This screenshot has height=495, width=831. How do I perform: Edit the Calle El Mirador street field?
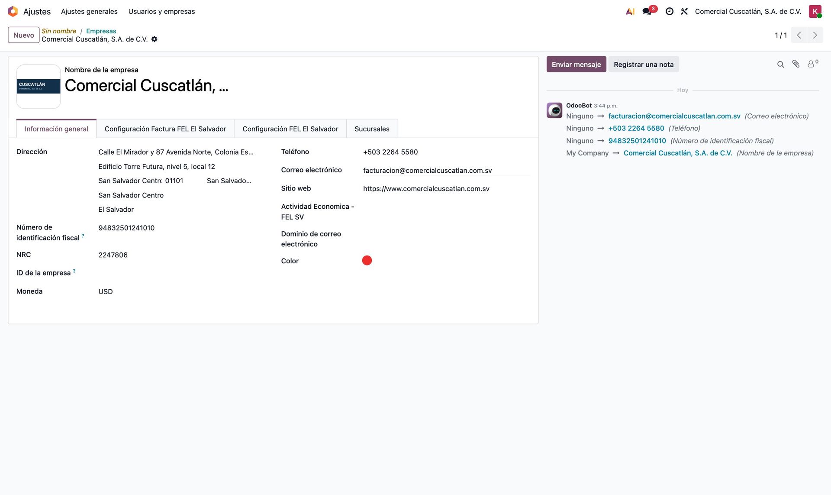[x=176, y=152]
